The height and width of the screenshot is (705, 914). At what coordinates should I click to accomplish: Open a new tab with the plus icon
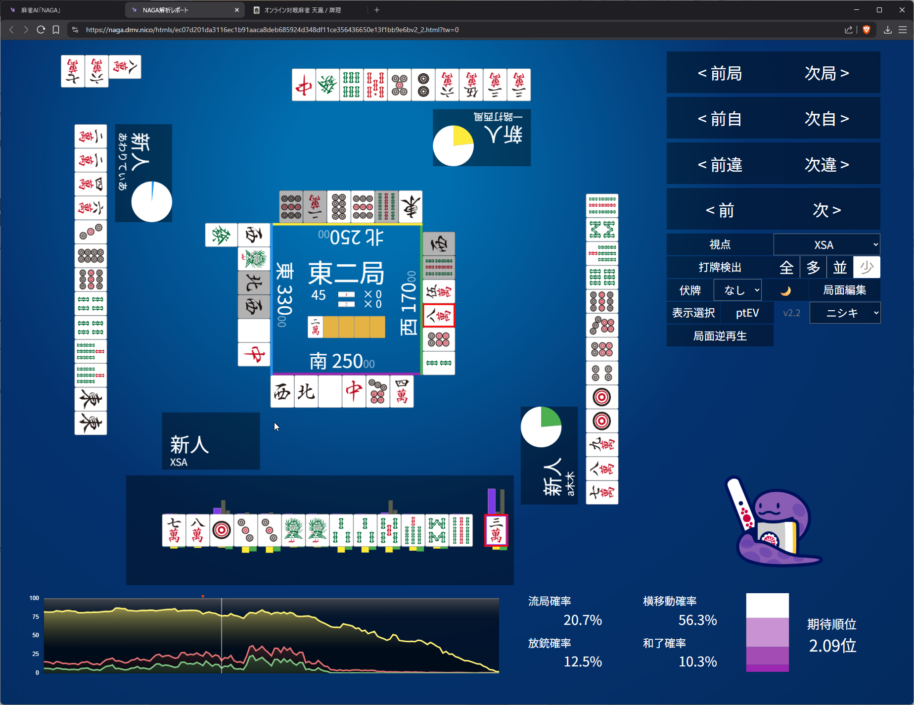pyautogui.click(x=377, y=10)
